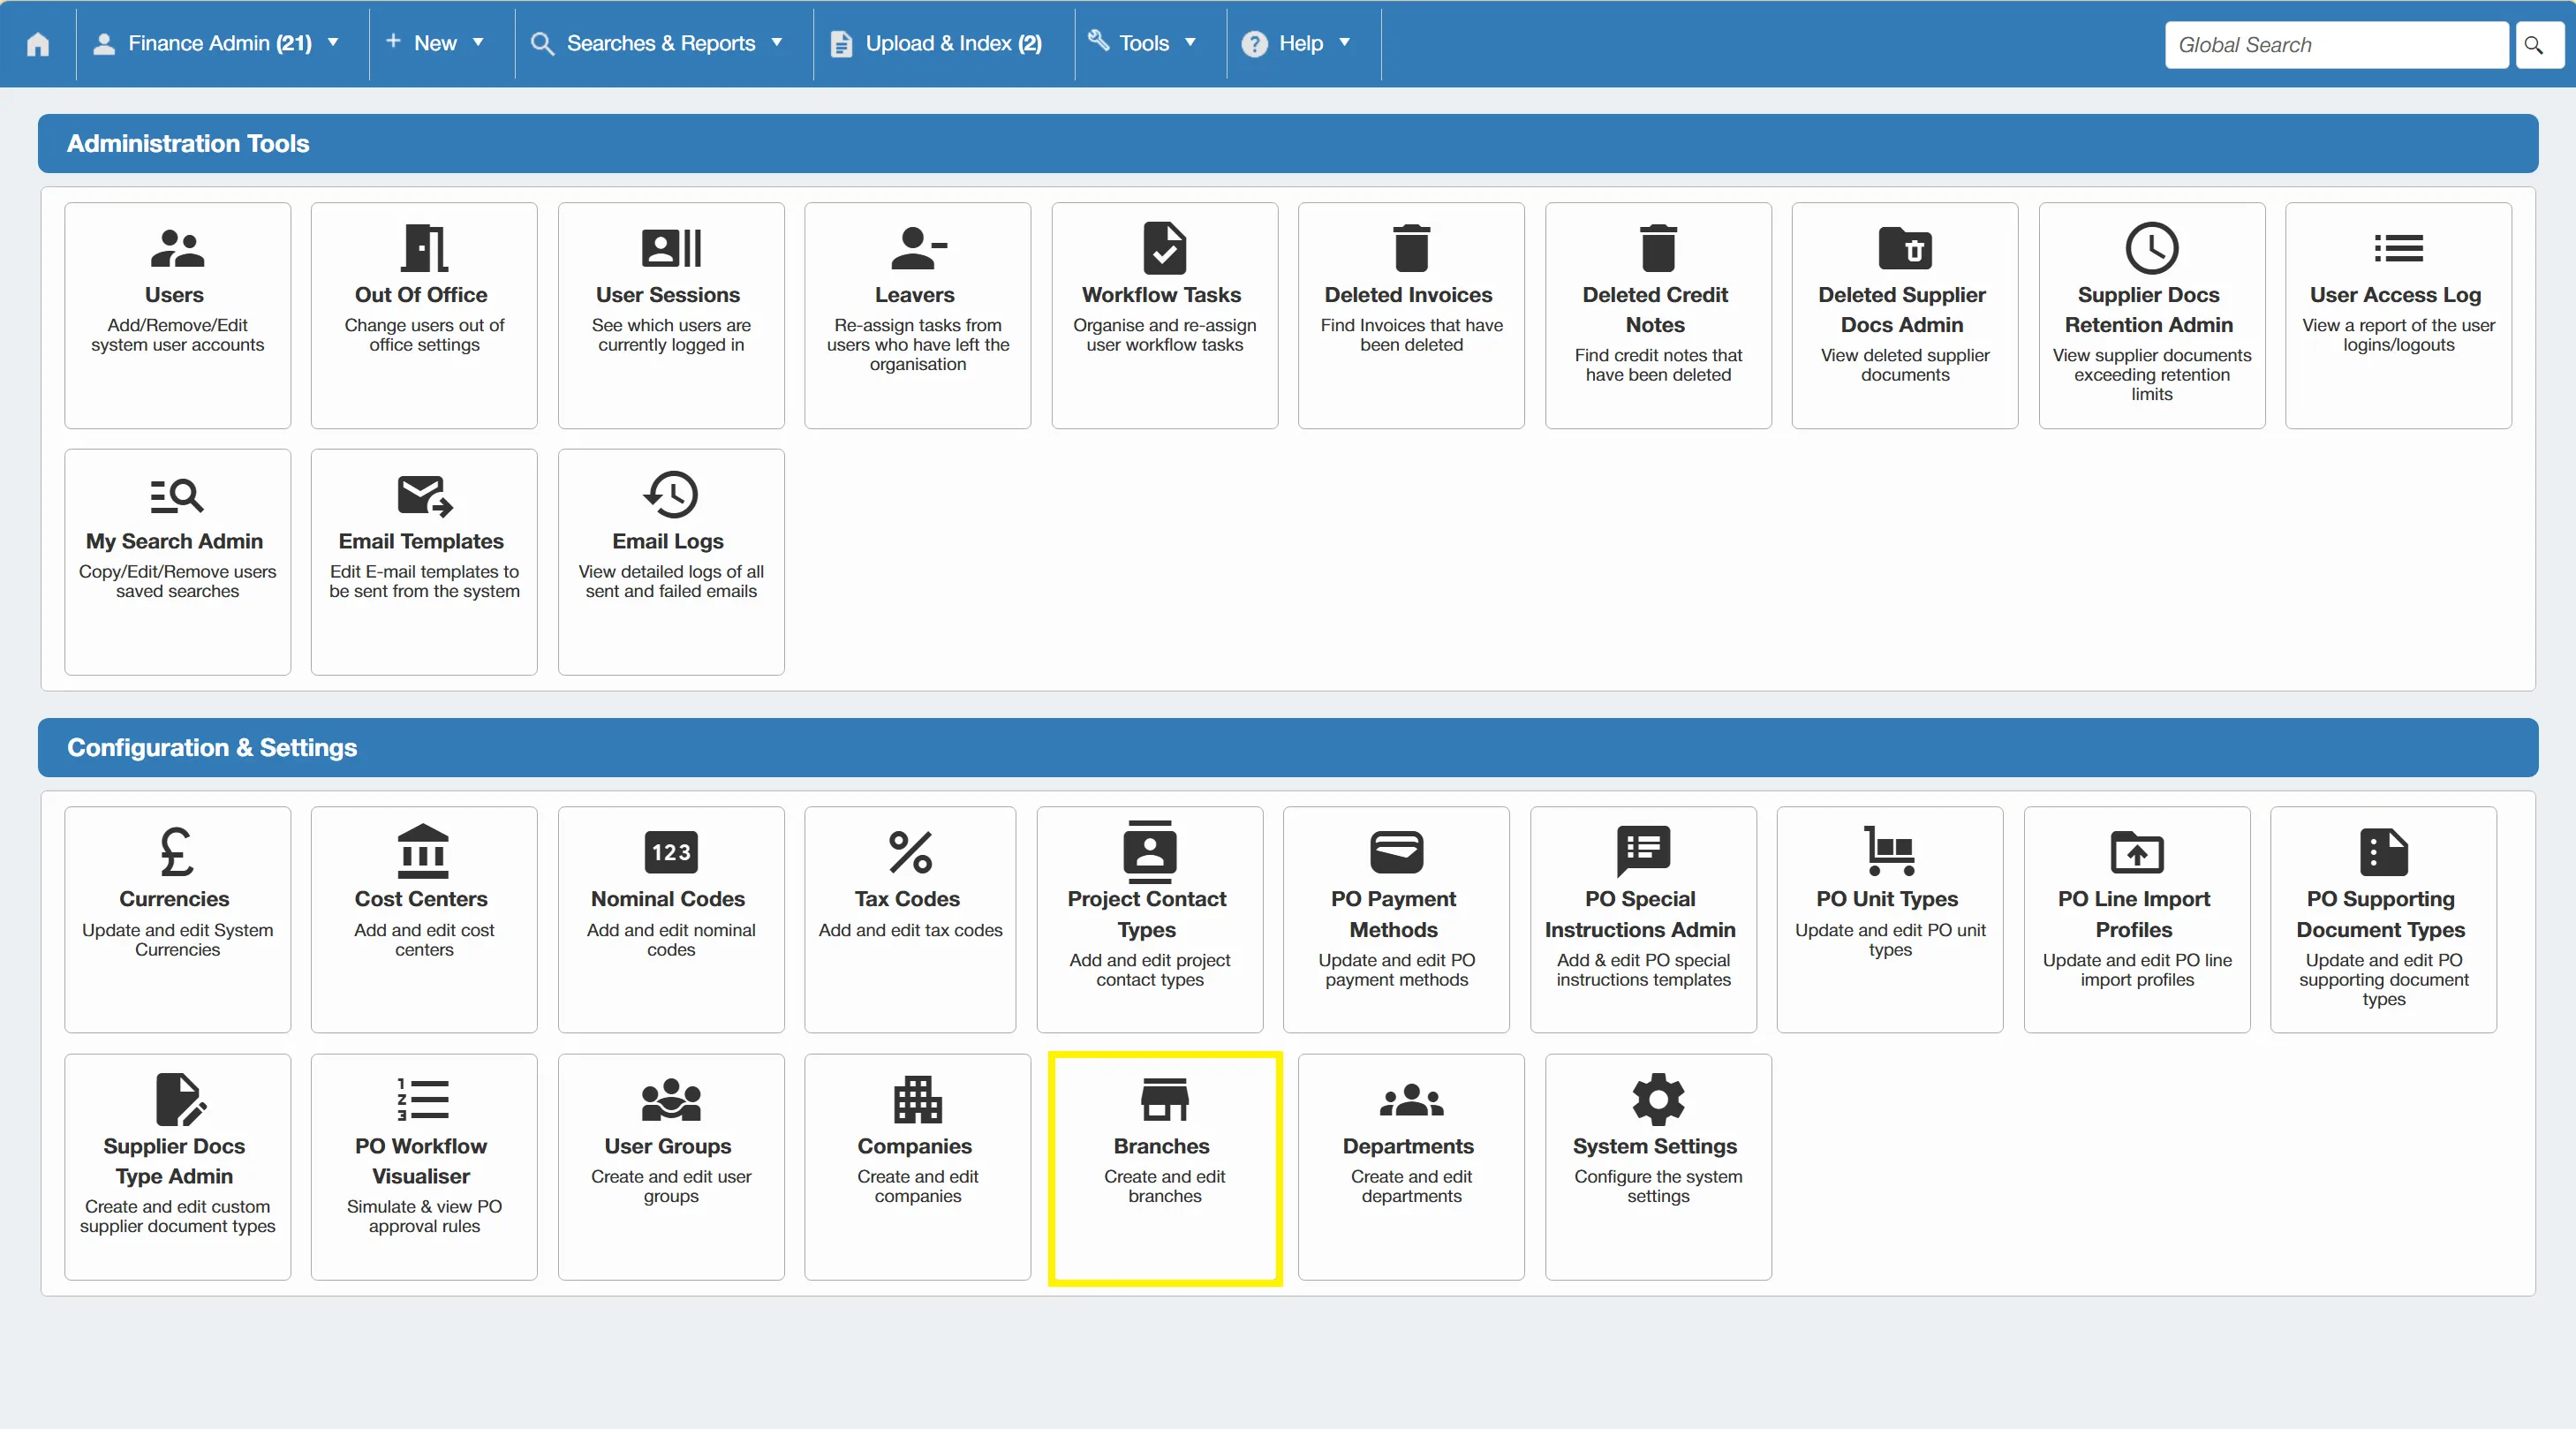The image size is (2576, 1429).
Task: Open the Deleted Invoices trash icon
Action: (1411, 248)
